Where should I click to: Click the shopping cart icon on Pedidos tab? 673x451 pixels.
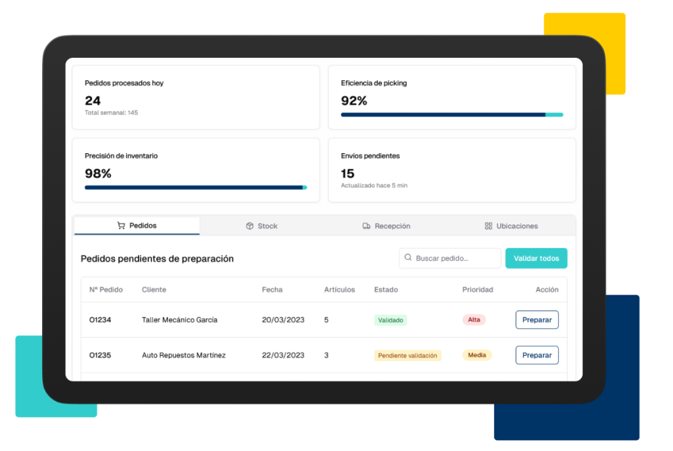click(121, 225)
